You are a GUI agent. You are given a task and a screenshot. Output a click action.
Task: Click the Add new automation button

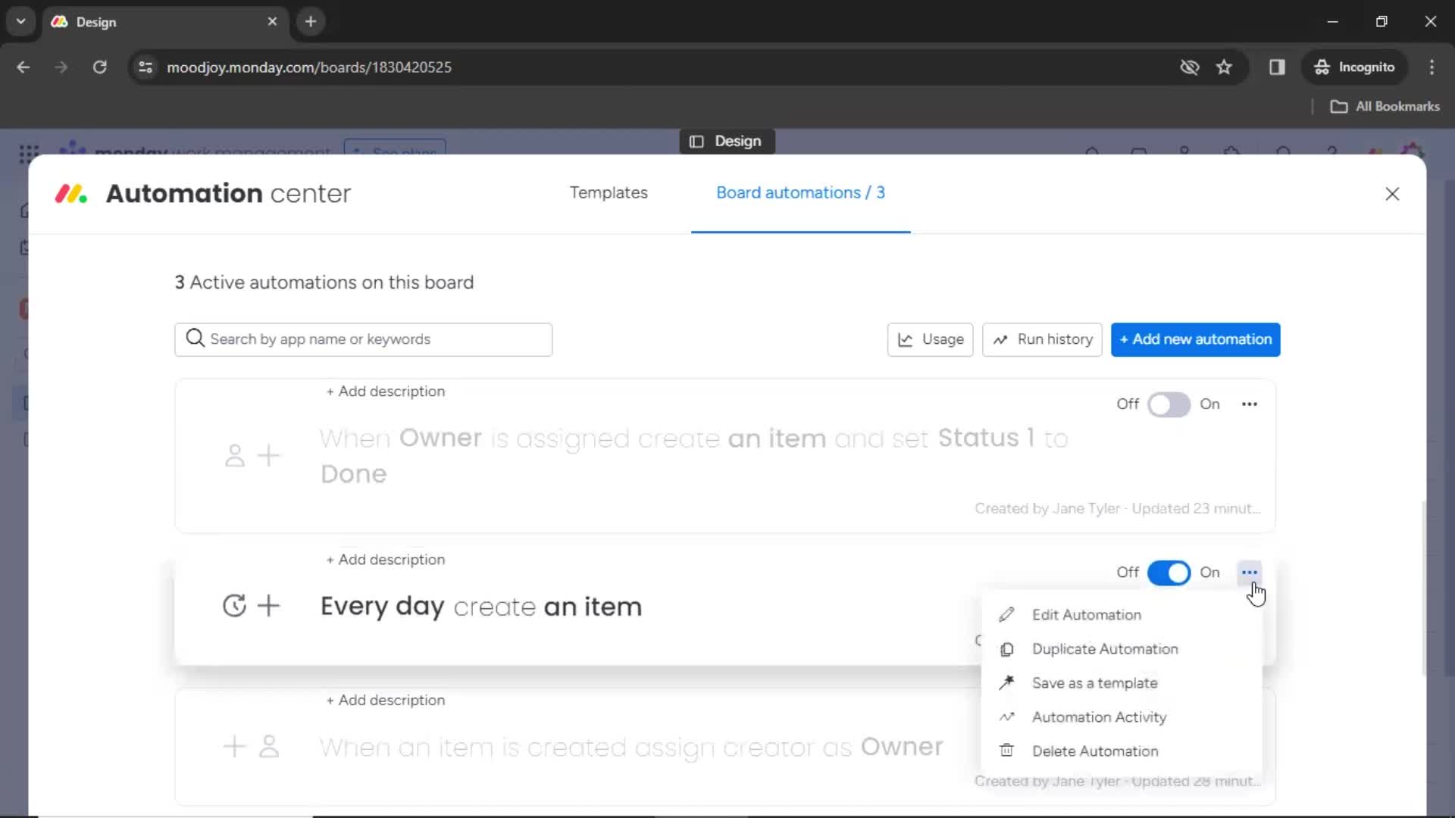[x=1197, y=339]
